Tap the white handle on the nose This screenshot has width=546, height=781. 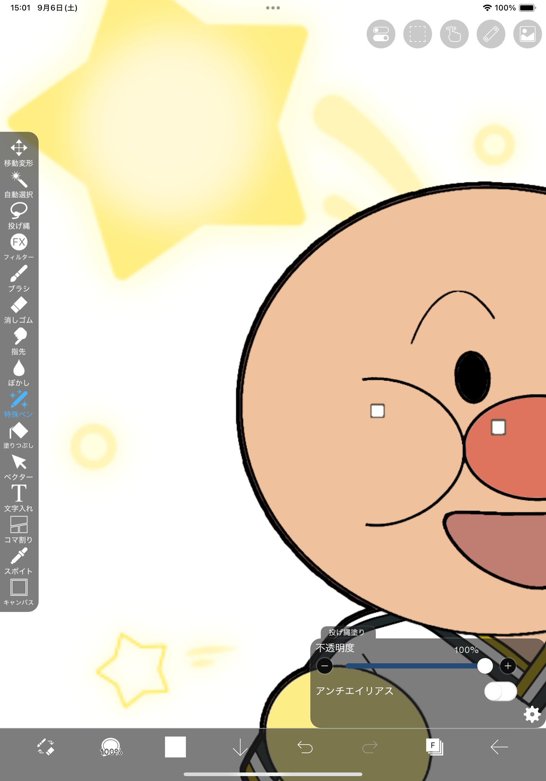point(498,427)
